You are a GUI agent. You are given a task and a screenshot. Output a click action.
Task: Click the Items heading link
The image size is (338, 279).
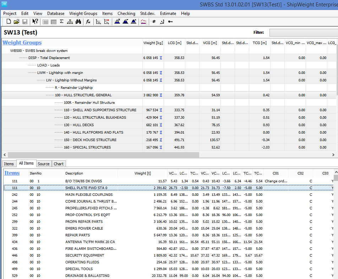[12, 173]
